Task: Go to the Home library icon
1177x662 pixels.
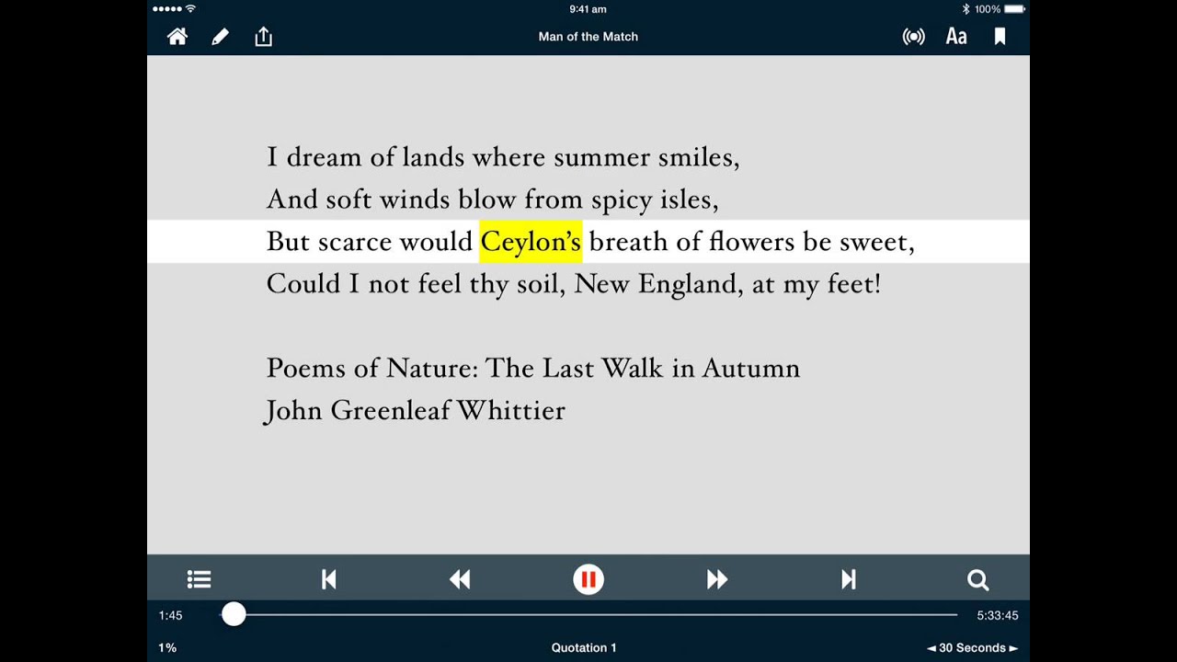Action: tap(177, 37)
